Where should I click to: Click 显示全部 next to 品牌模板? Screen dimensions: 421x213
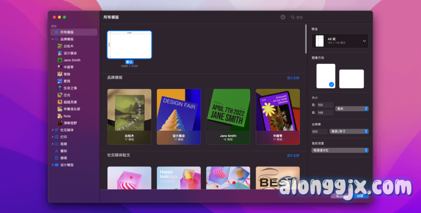(293, 78)
